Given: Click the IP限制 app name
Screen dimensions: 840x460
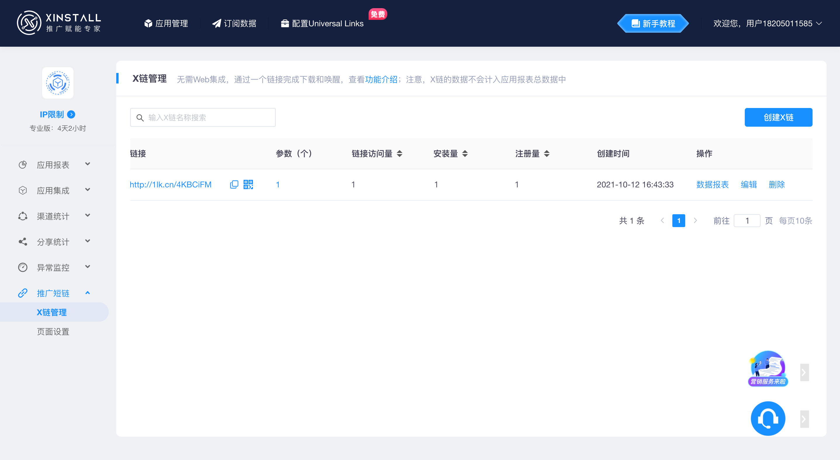Looking at the screenshot, I should click(51, 114).
